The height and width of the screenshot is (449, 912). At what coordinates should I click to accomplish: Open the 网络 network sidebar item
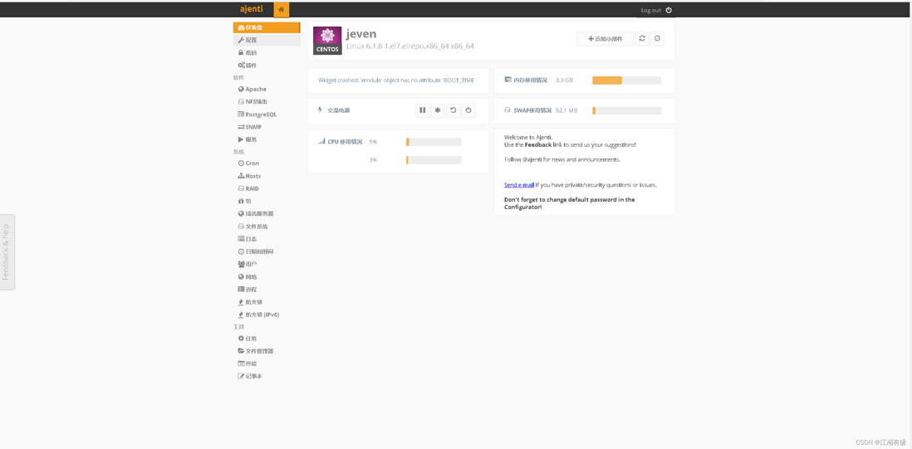coord(267,277)
